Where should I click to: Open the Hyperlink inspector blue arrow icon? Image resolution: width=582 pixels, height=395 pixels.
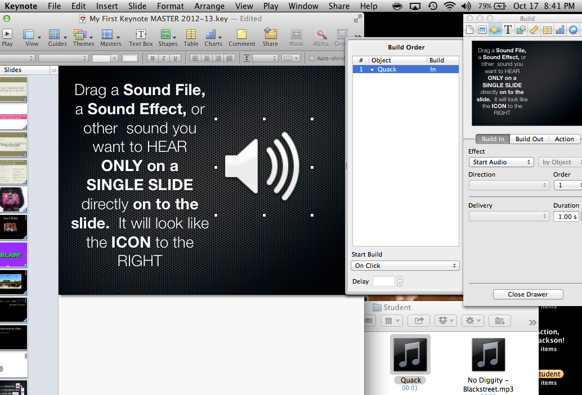click(574, 29)
